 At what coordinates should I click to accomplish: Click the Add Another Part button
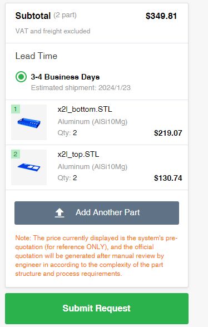97,213
